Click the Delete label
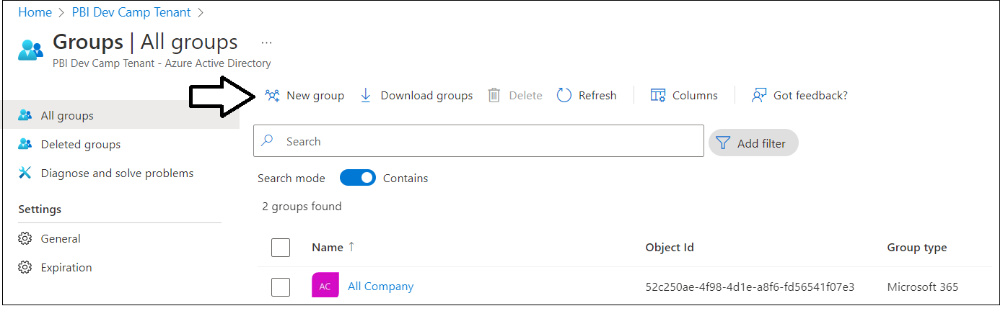 coord(525,95)
